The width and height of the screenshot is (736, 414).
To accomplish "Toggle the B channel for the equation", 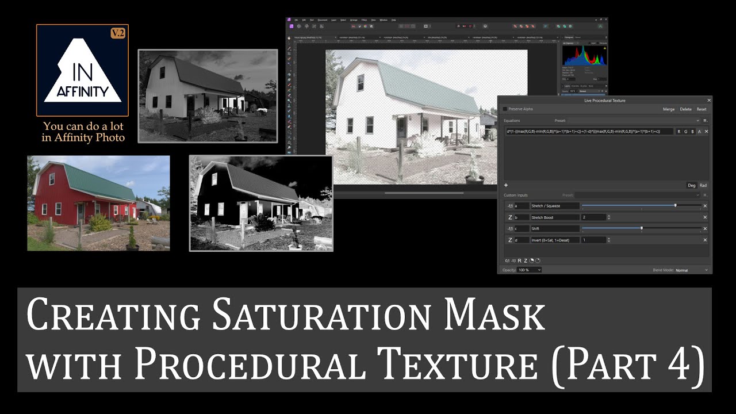I will click(693, 132).
